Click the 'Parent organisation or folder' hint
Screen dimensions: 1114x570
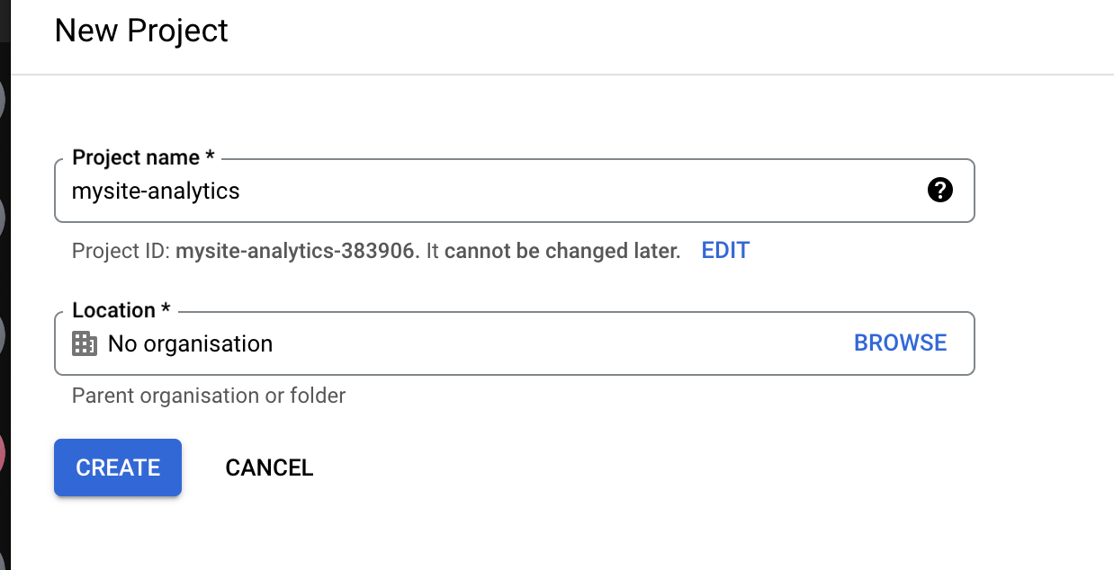coord(209,396)
